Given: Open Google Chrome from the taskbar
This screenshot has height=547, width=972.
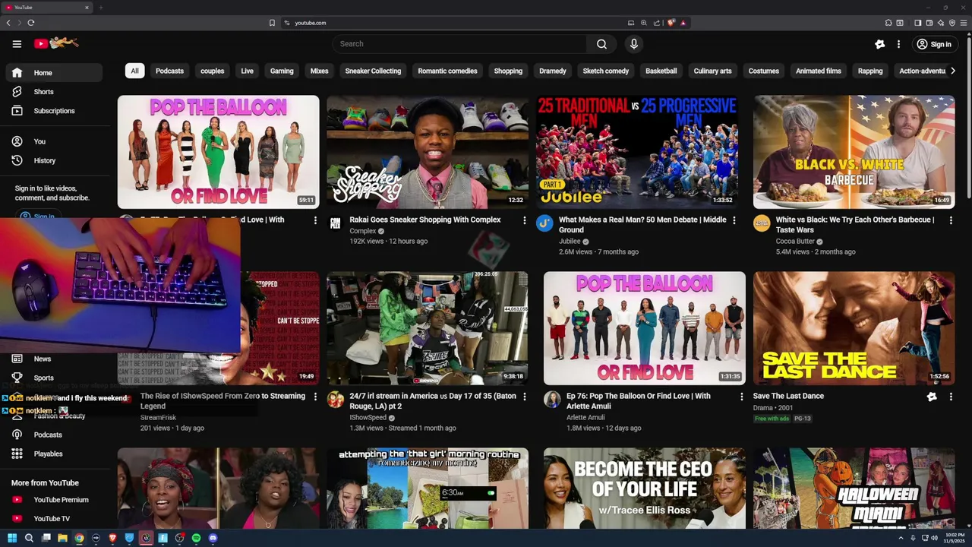Looking at the screenshot, I should [x=79, y=538].
